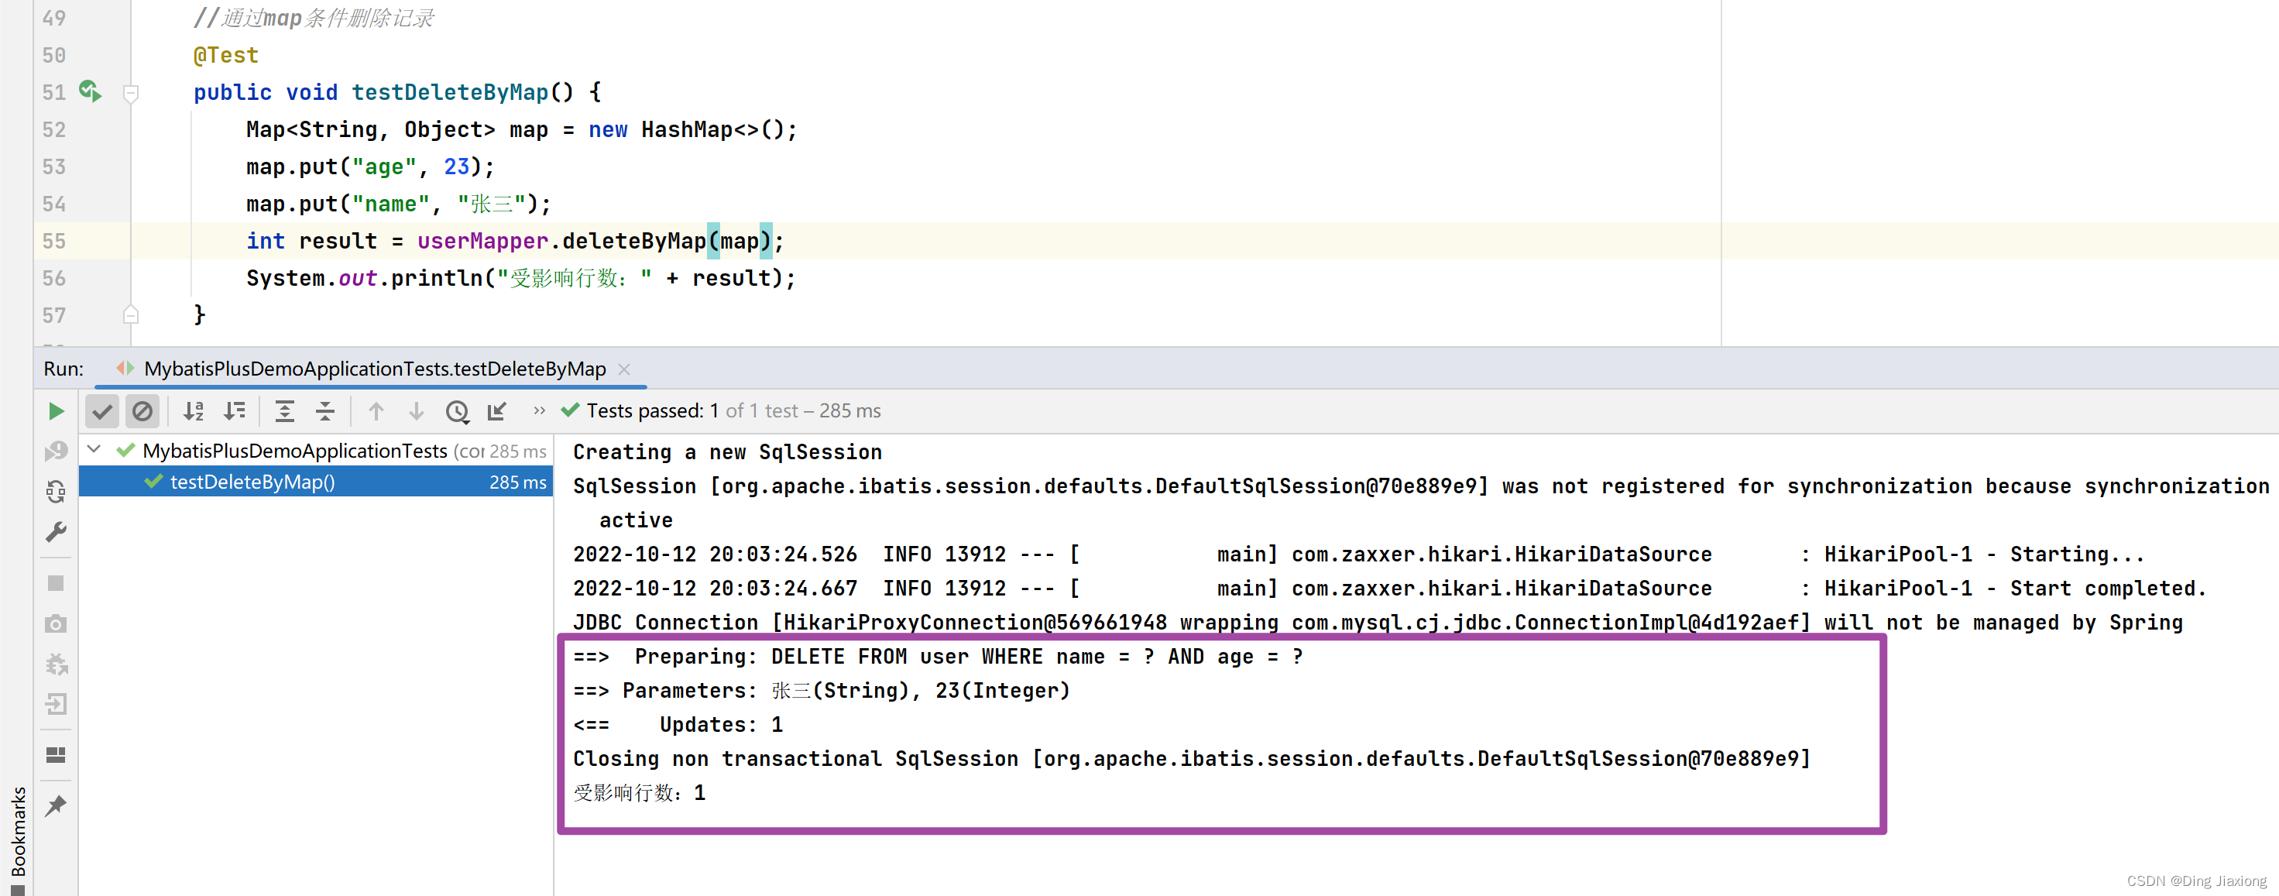2279x896 pixels.
Task: Click run gutter icon for testDeleteByMap
Action: [x=89, y=91]
